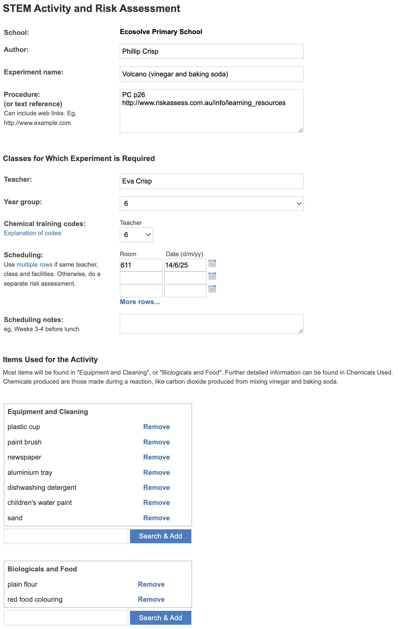Screen dimensions: 398x629
Task: Click the first Room field containing 611
Action: coord(141,265)
